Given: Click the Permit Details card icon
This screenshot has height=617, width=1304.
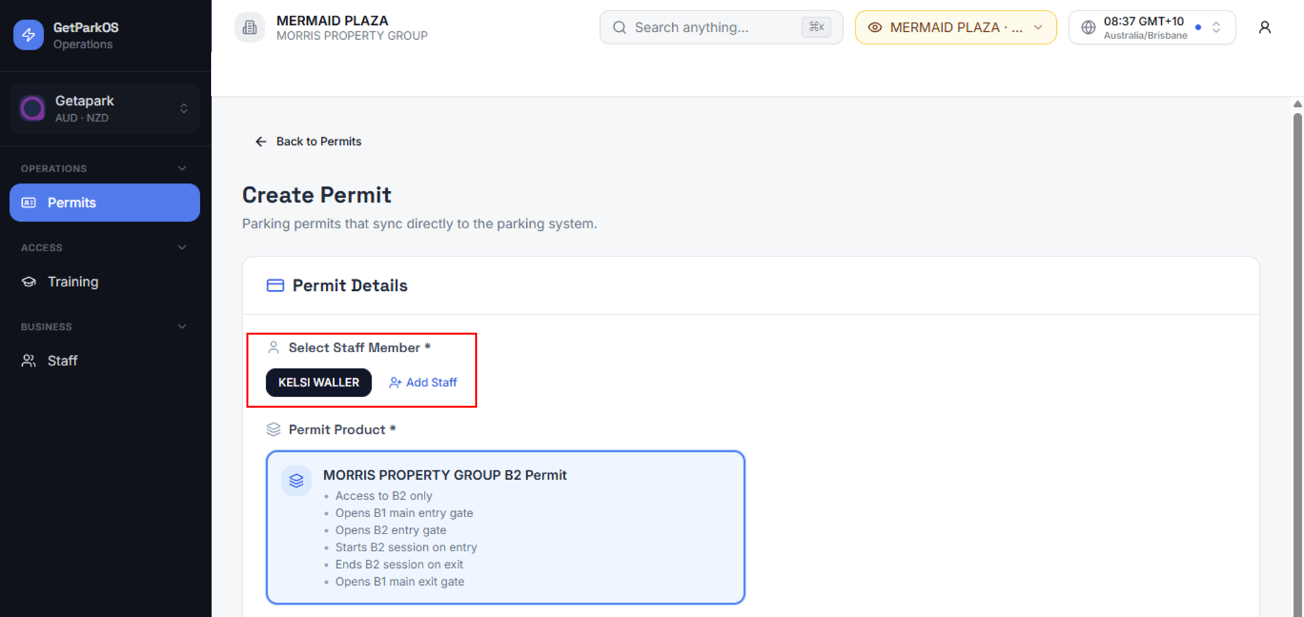Looking at the screenshot, I should tap(275, 286).
